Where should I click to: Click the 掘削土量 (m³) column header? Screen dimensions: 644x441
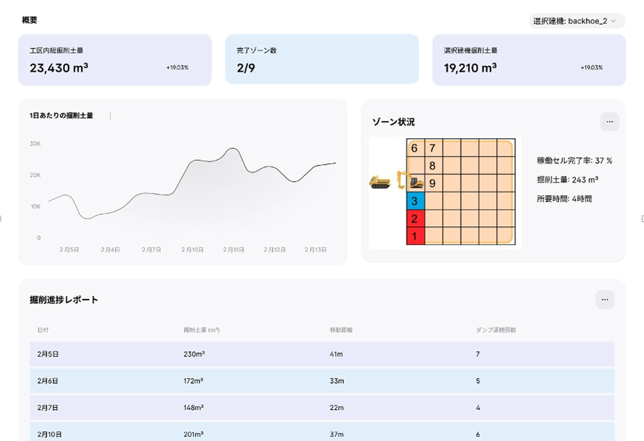click(197, 330)
